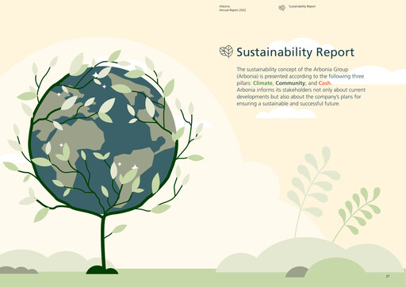The height and width of the screenshot is (287, 406).
Task: Click the page number 27
Action: [388, 276]
